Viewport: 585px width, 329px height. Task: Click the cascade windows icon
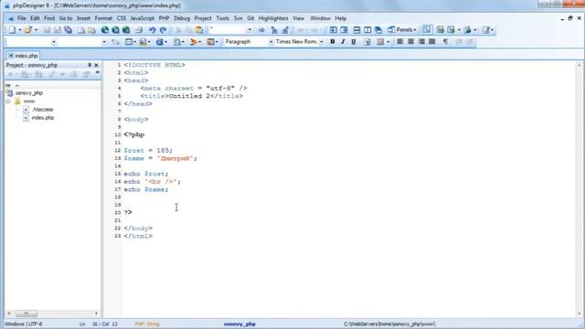click(378, 30)
